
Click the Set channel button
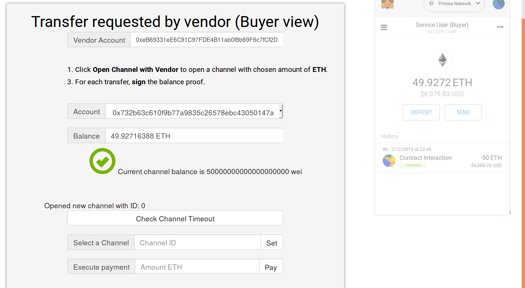click(x=272, y=242)
